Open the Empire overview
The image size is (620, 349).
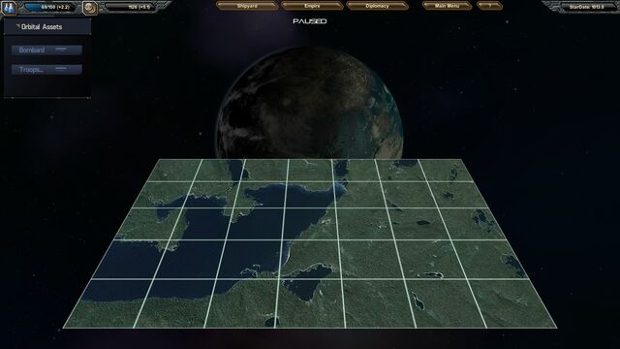pyautogui.click(x=312, y=6)
